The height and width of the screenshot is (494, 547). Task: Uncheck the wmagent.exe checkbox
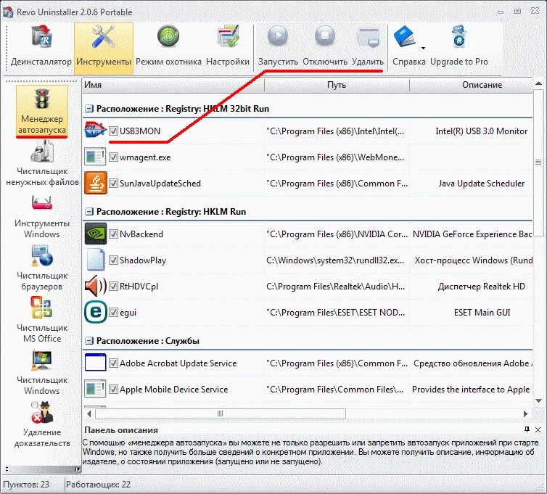click(113, 157)
